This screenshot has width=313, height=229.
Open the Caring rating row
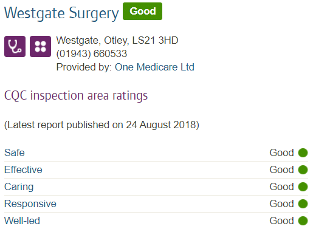point(156,186)
